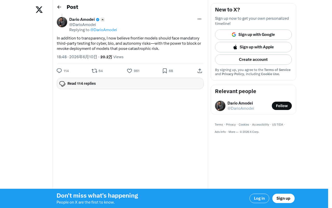Screen dimensions: 332x208
Task: Bookmark the post
Action: 165,71
